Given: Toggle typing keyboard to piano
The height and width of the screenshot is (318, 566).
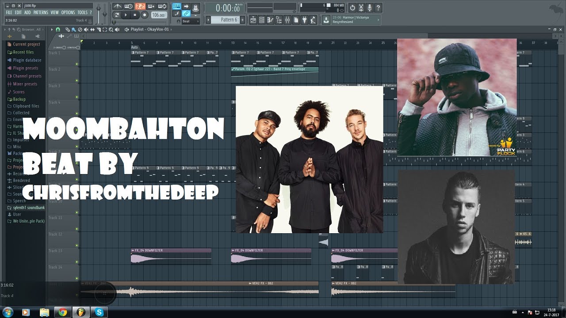Looking at the screenshot, I should tap(176, 6).
